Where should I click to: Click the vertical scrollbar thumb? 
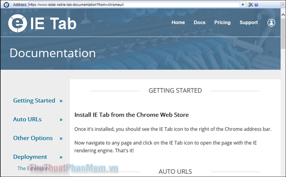coord(283,33)
